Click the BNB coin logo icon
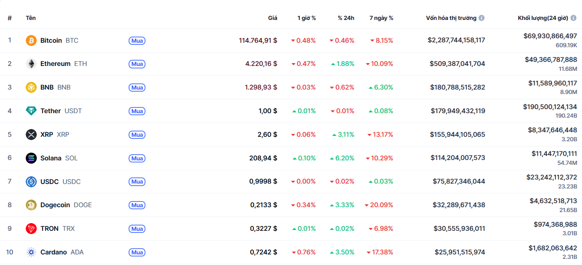The width and height of the screenshot is (582, 265). pyautogui.click(x=31, y=88)
